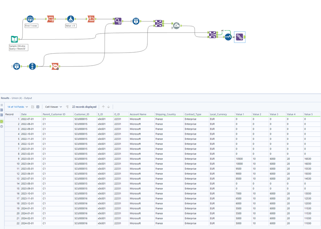Click the checkmark apply icon beside Fields dropdown
Image resolution: width=321 pixels, height=229 pixels.
pyautogui.click(x=33, y=107)
